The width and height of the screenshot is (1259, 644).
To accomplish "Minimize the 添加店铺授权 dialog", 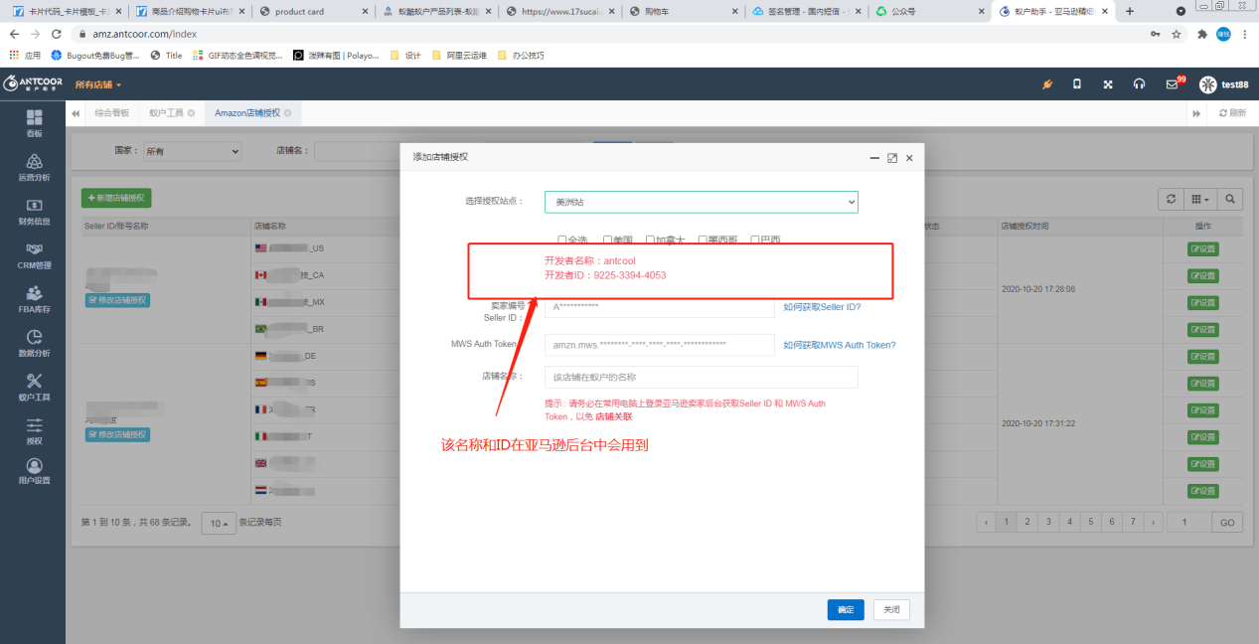I will pos(874,158).
